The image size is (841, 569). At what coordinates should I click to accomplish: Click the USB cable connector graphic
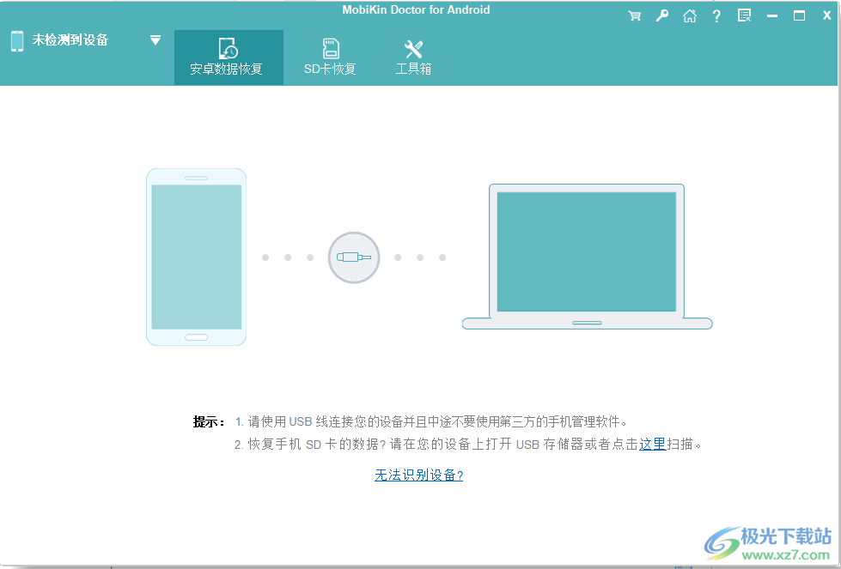pyautogui.click(x=353, y=257)
